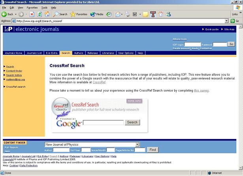Open the File menu
The image size is (243, 176).
click(x=4, y=7)
